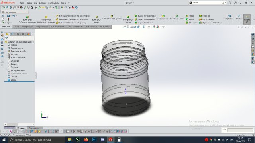Click Бобышка/основание по траектории command
Screen dimensions: 255x143
tap(73, 16)
